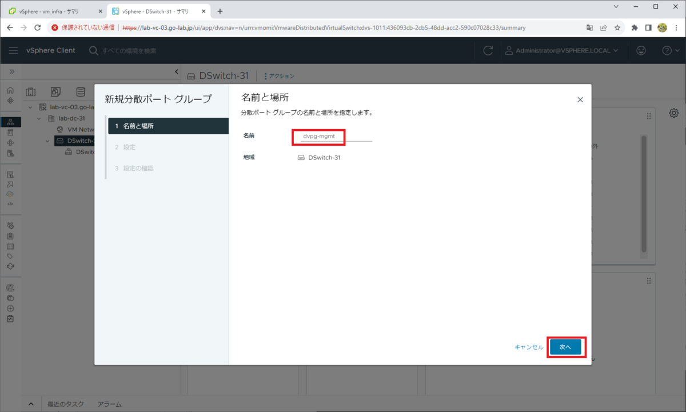Collapse the inventory navigator panel
The width and height of the screenshot is (686, 412).
(x=176, y=71)
